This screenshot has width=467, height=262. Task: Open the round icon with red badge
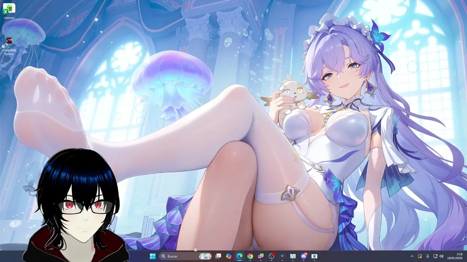(x=271, y=256)
